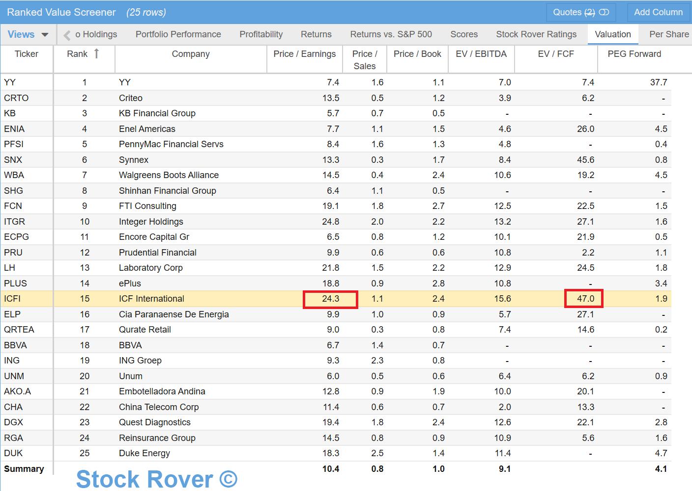
Task: Sort by EV / FCF column header
Action: 556,54
